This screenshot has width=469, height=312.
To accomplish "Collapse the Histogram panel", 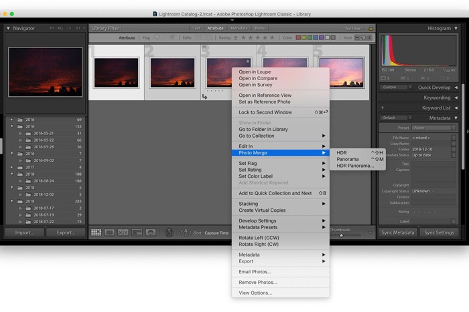I will [456, 28].
